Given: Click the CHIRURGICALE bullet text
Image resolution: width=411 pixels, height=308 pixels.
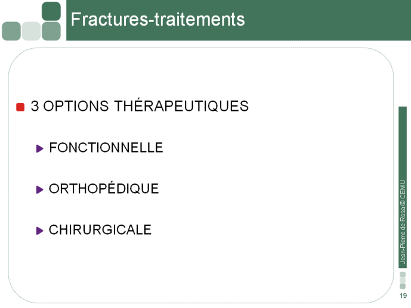Looking at the screenshot, I should (100, 230).
